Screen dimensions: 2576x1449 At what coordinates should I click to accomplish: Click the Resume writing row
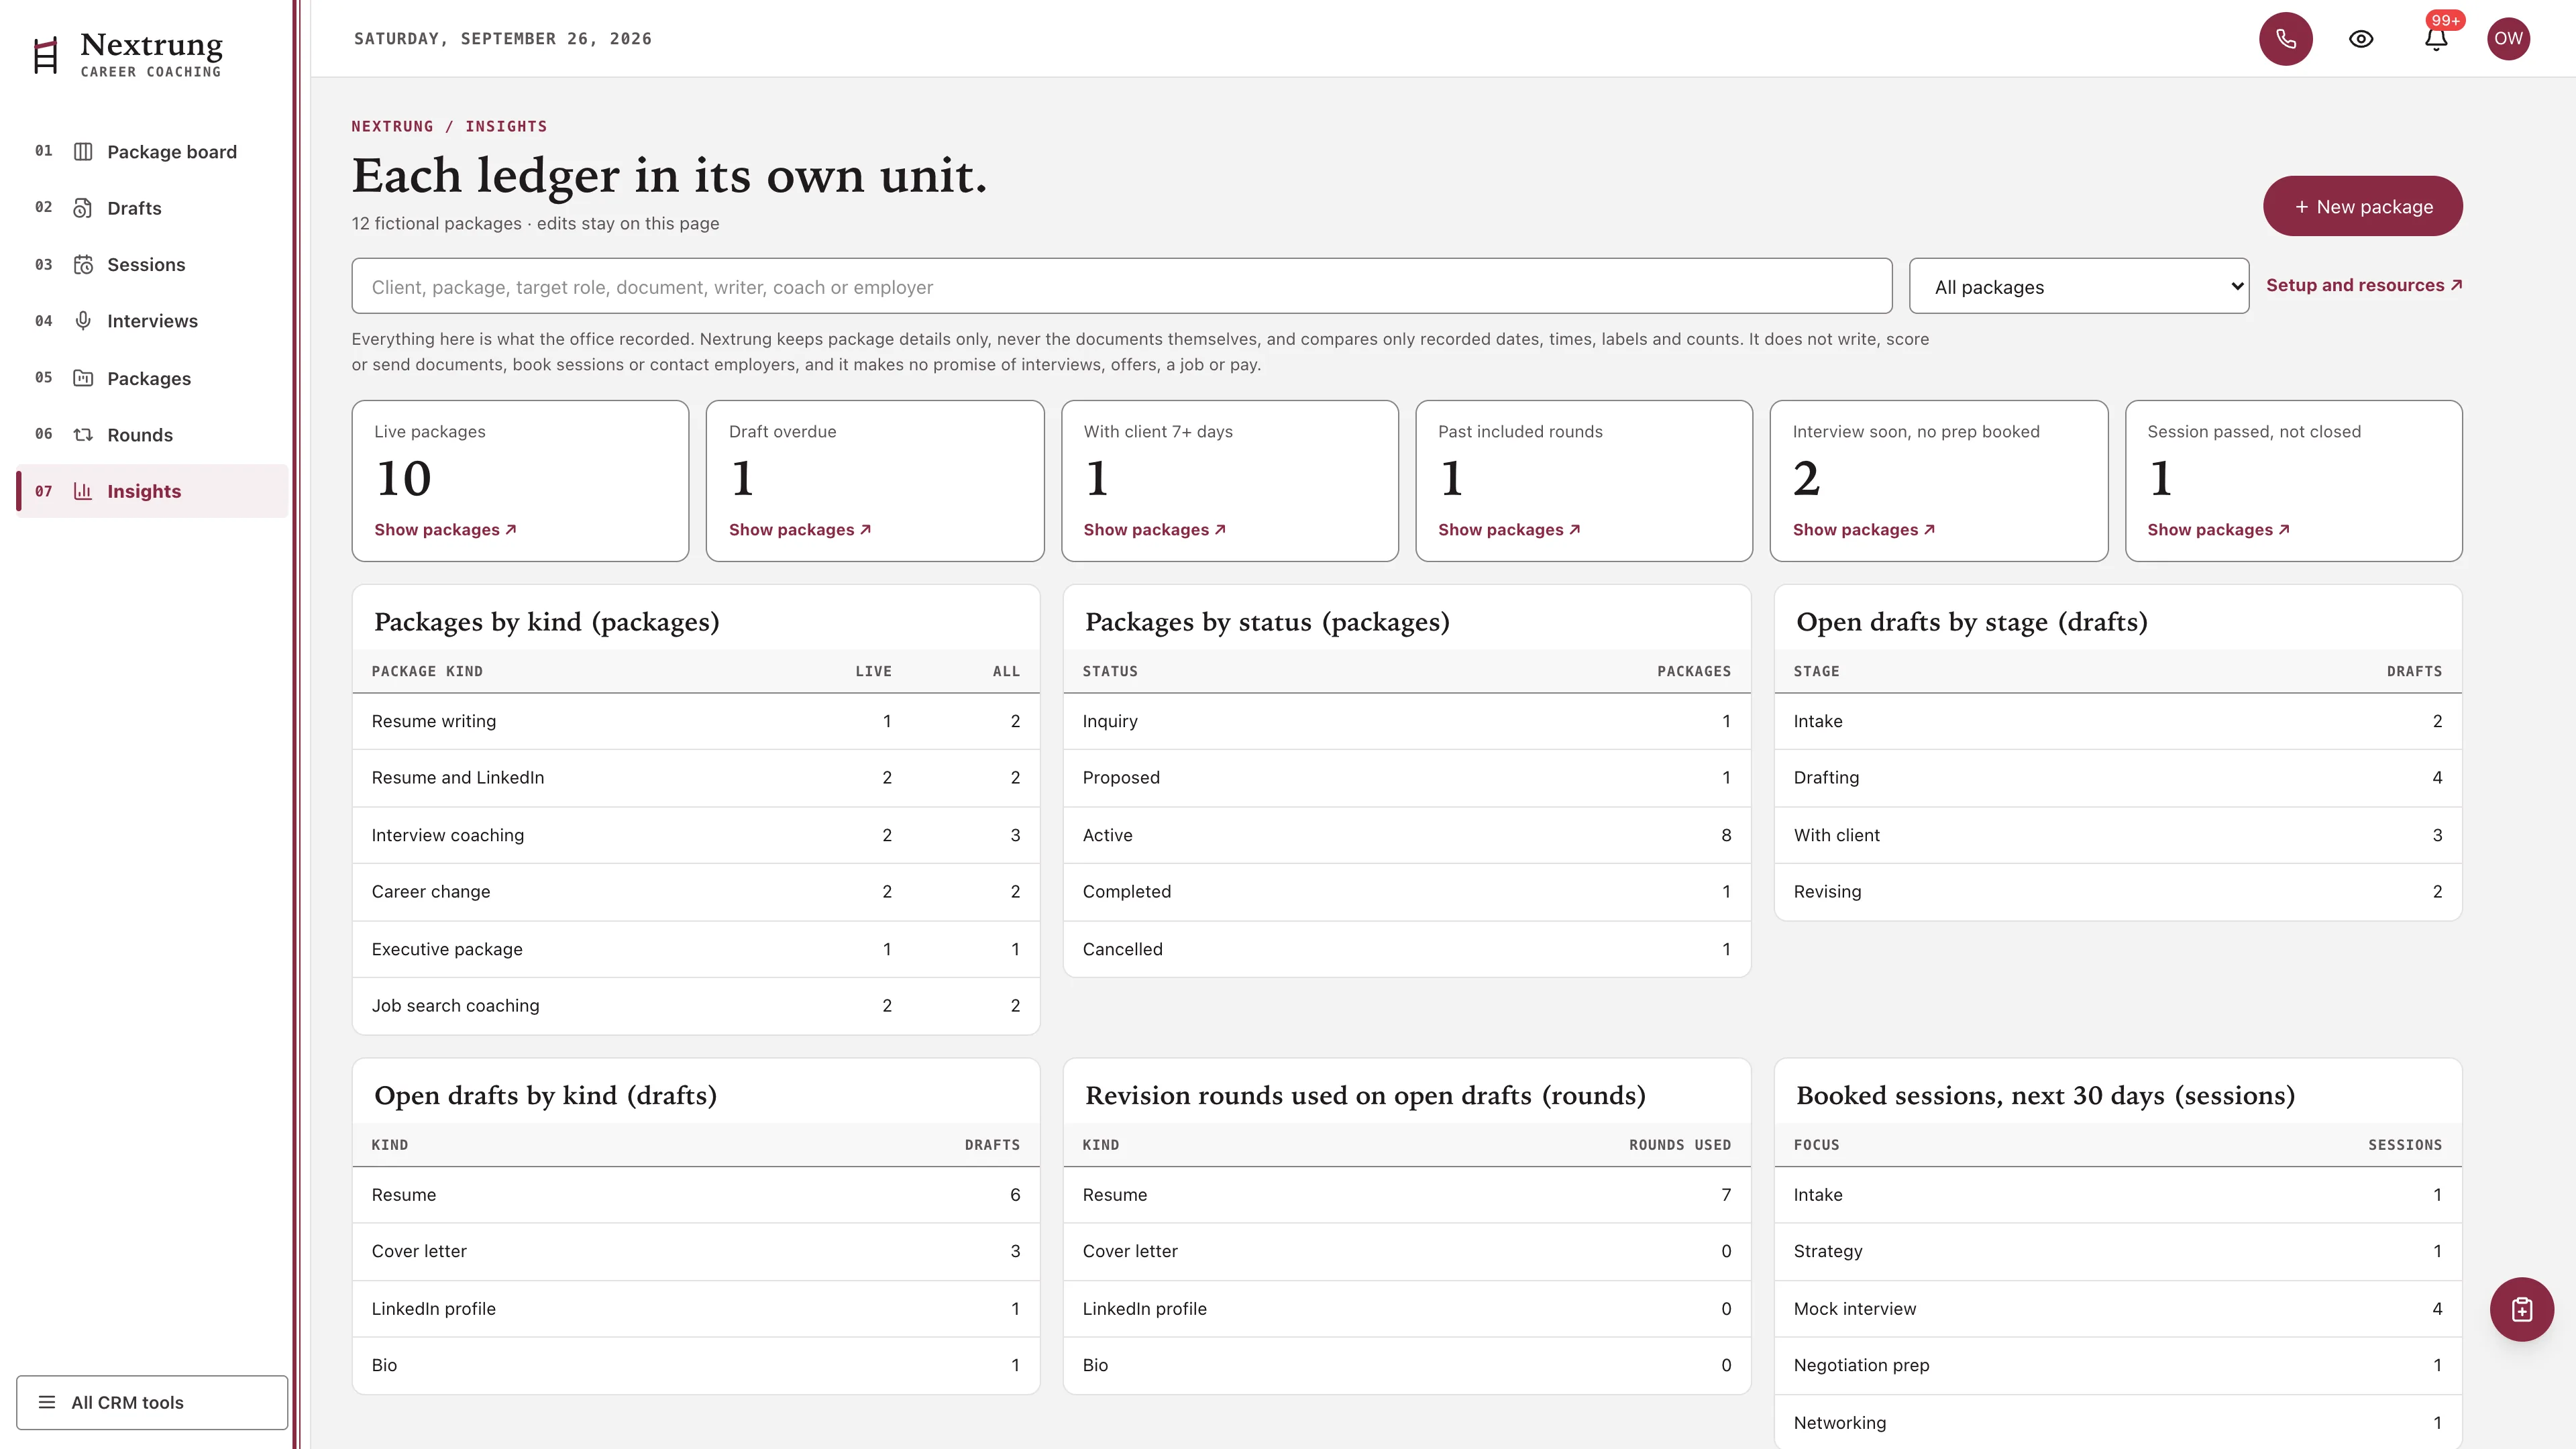[x=696, y=721]
